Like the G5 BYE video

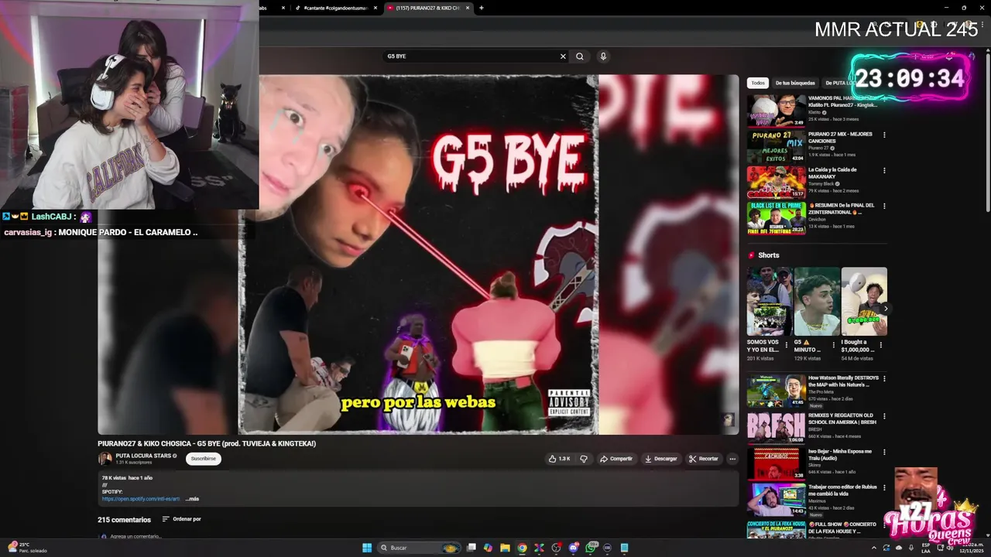[559, 459]
